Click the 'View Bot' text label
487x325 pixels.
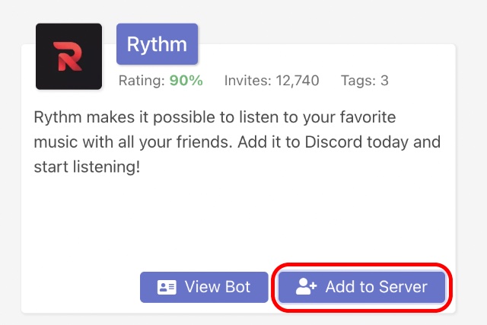(218, 286)
